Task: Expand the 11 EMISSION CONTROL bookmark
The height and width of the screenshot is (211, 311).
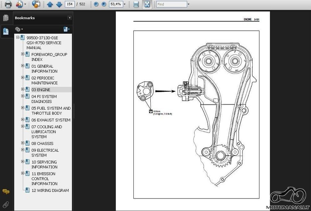Action: click(x=23, y=173)
